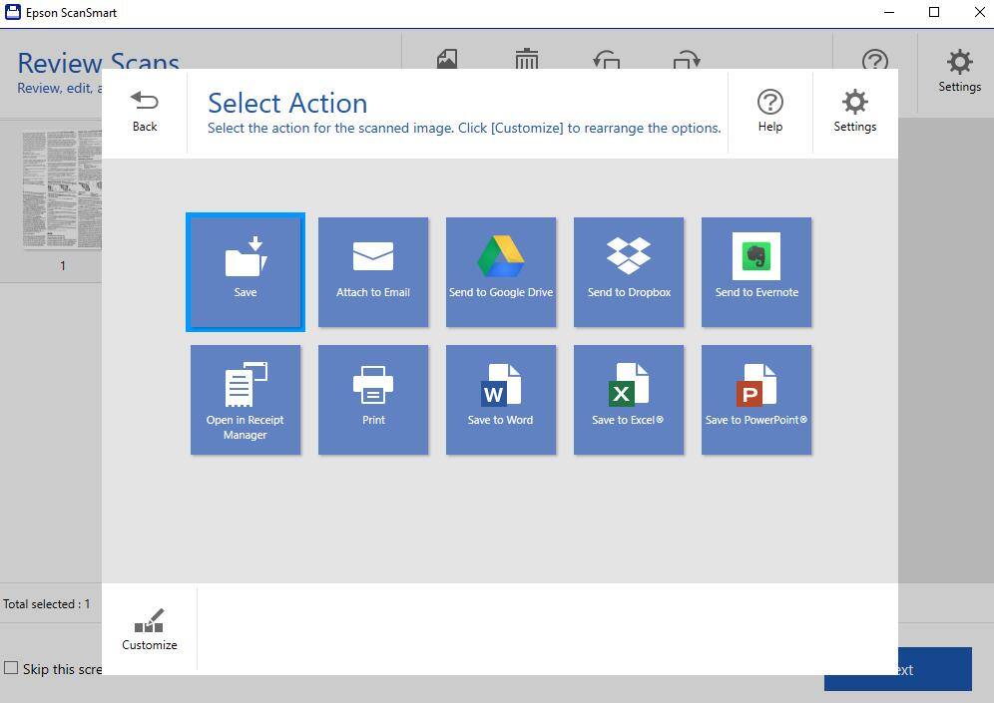This screenshot has width=994, height=703.
Task: Open Settings in Select Action dialog
Action: pos(855,111)
